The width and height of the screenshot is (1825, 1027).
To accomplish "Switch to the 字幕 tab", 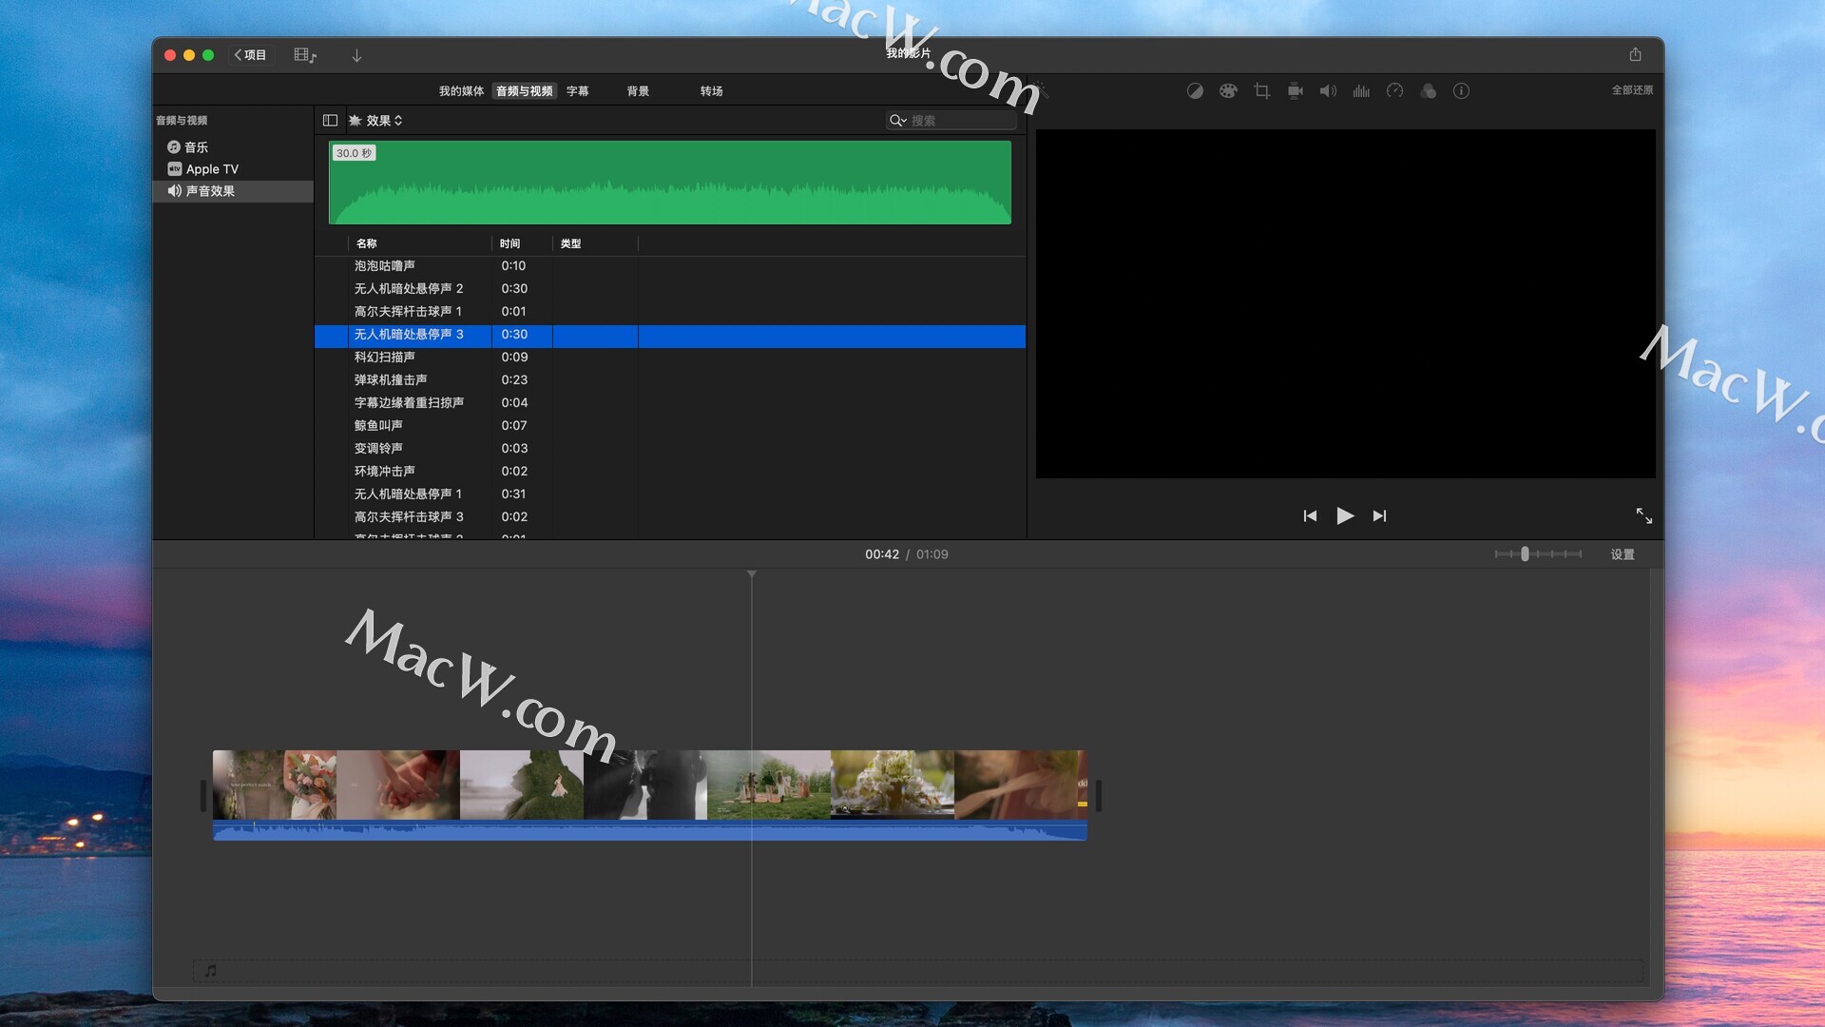I will coord(577,91).
